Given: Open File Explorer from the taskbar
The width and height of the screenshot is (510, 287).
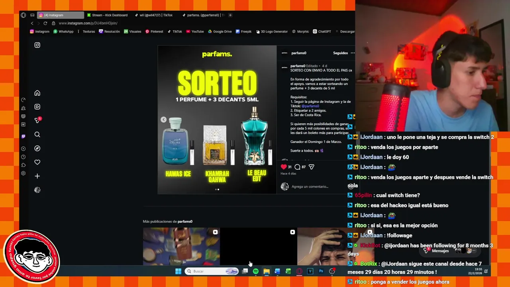Looking at the screenshot, I should tap(267, 271).
